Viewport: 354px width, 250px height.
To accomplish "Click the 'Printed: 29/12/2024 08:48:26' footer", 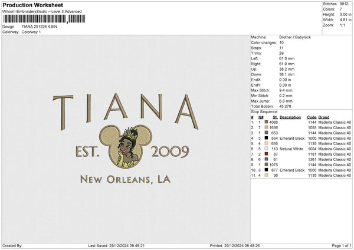I will point(235,245).
